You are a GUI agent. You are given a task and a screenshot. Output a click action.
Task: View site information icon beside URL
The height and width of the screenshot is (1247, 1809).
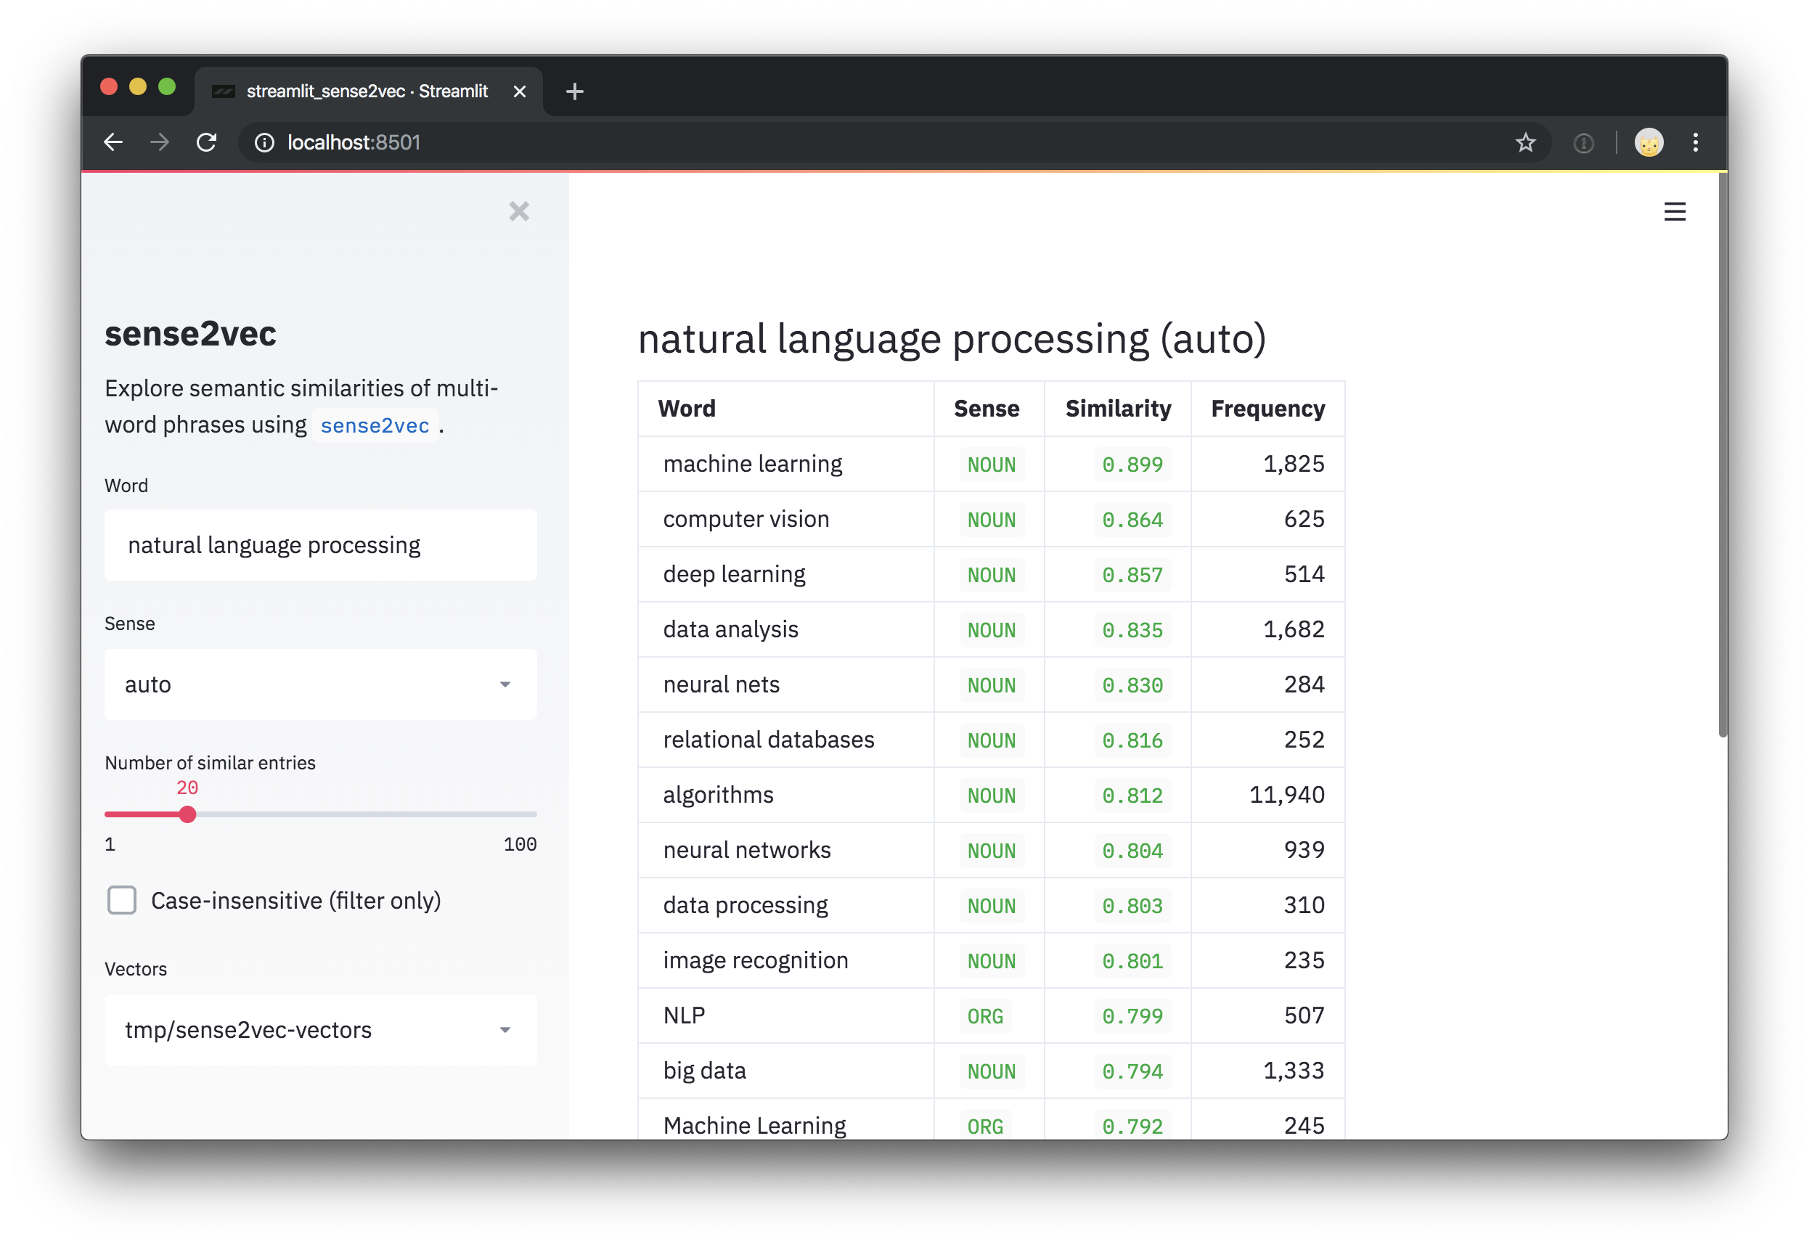(x=265, y=143)
